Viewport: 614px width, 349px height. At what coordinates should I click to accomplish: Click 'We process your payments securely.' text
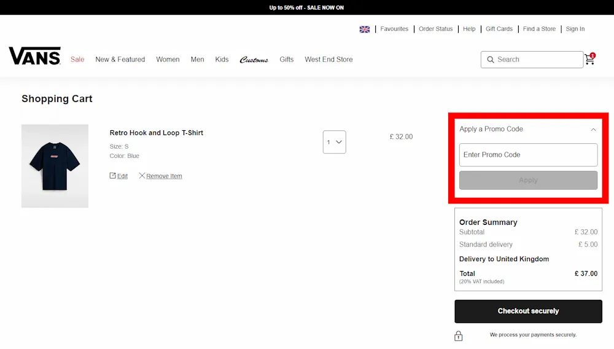click(533, 335)
